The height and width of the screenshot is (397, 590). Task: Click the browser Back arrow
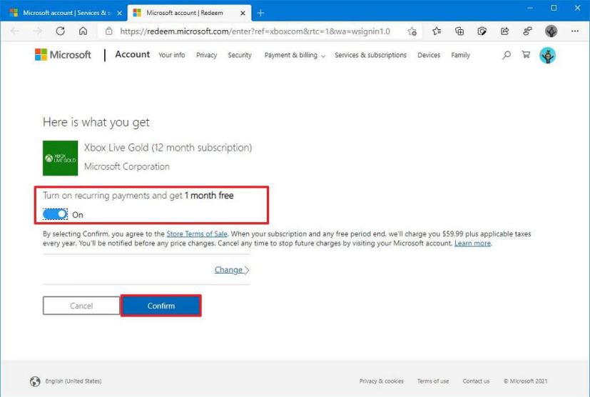[x=15, y=31]
